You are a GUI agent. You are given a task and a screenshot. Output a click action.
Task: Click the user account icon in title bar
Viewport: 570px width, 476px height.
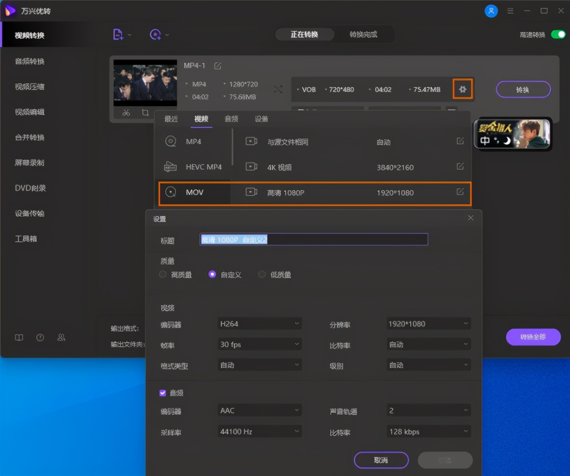(491, 11)
